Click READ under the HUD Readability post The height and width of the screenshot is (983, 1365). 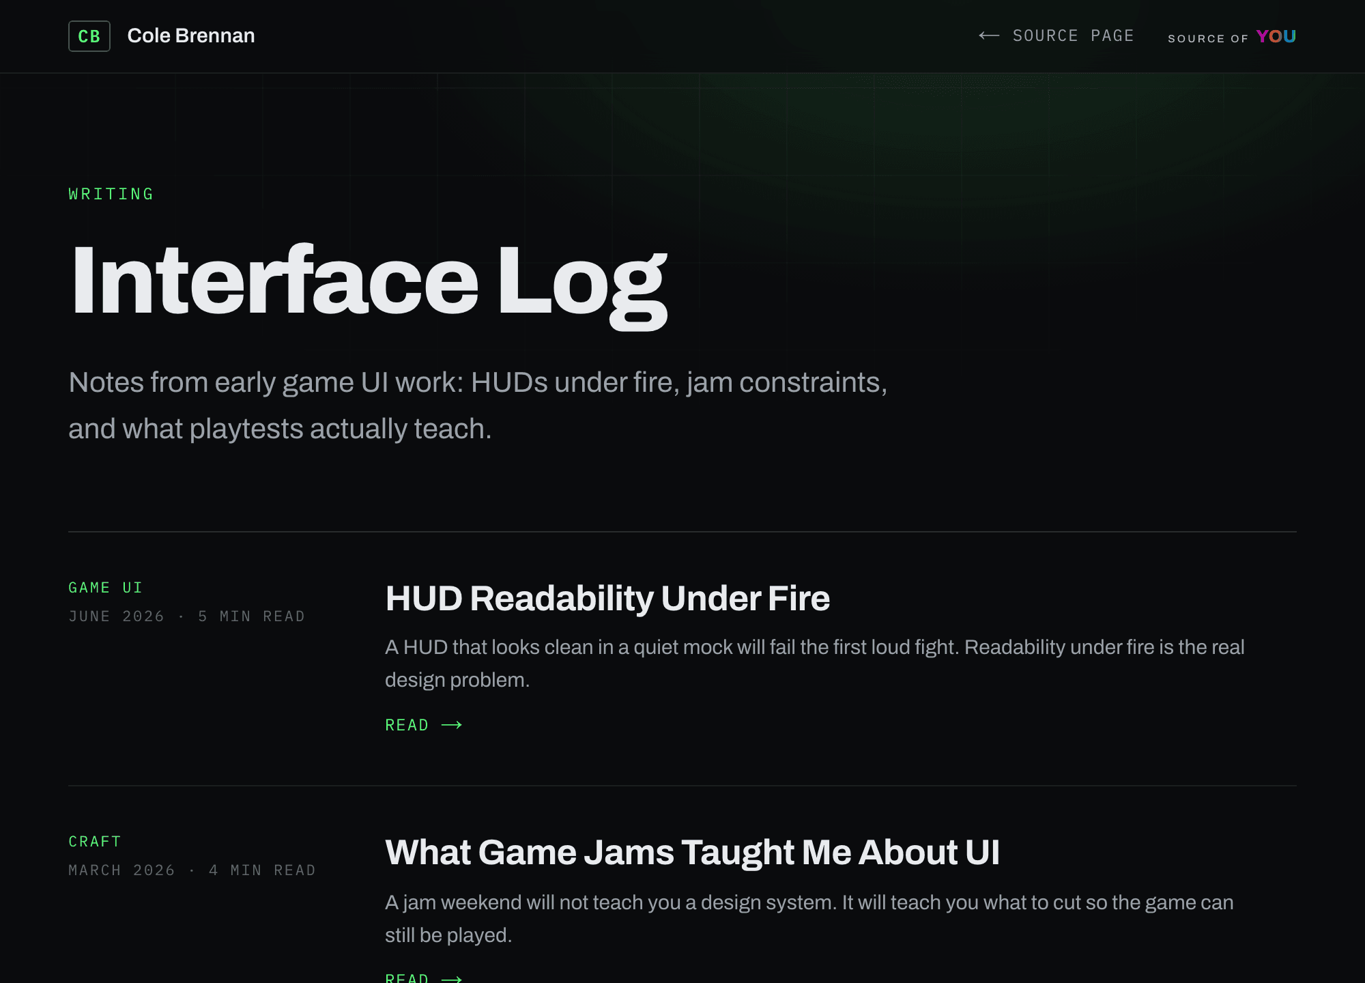pos(407,725)
